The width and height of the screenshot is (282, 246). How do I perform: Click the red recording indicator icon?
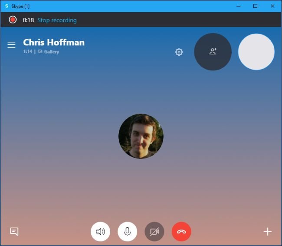click(x=13, y=20)
